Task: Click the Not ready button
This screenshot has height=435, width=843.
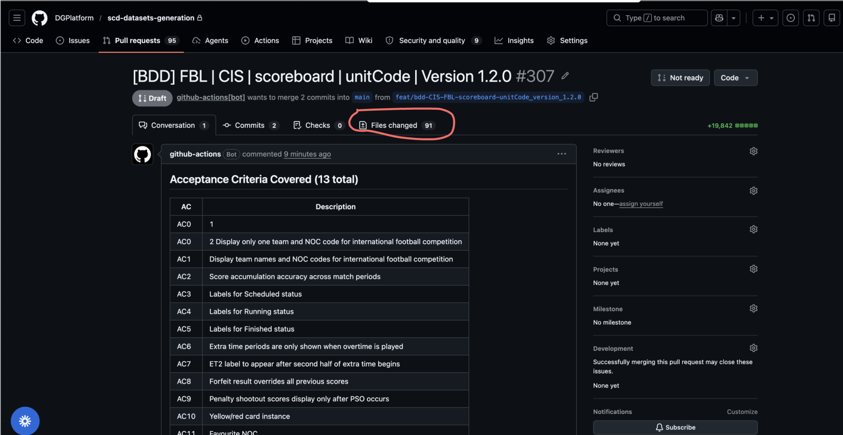Action: [x=680, y=78]
